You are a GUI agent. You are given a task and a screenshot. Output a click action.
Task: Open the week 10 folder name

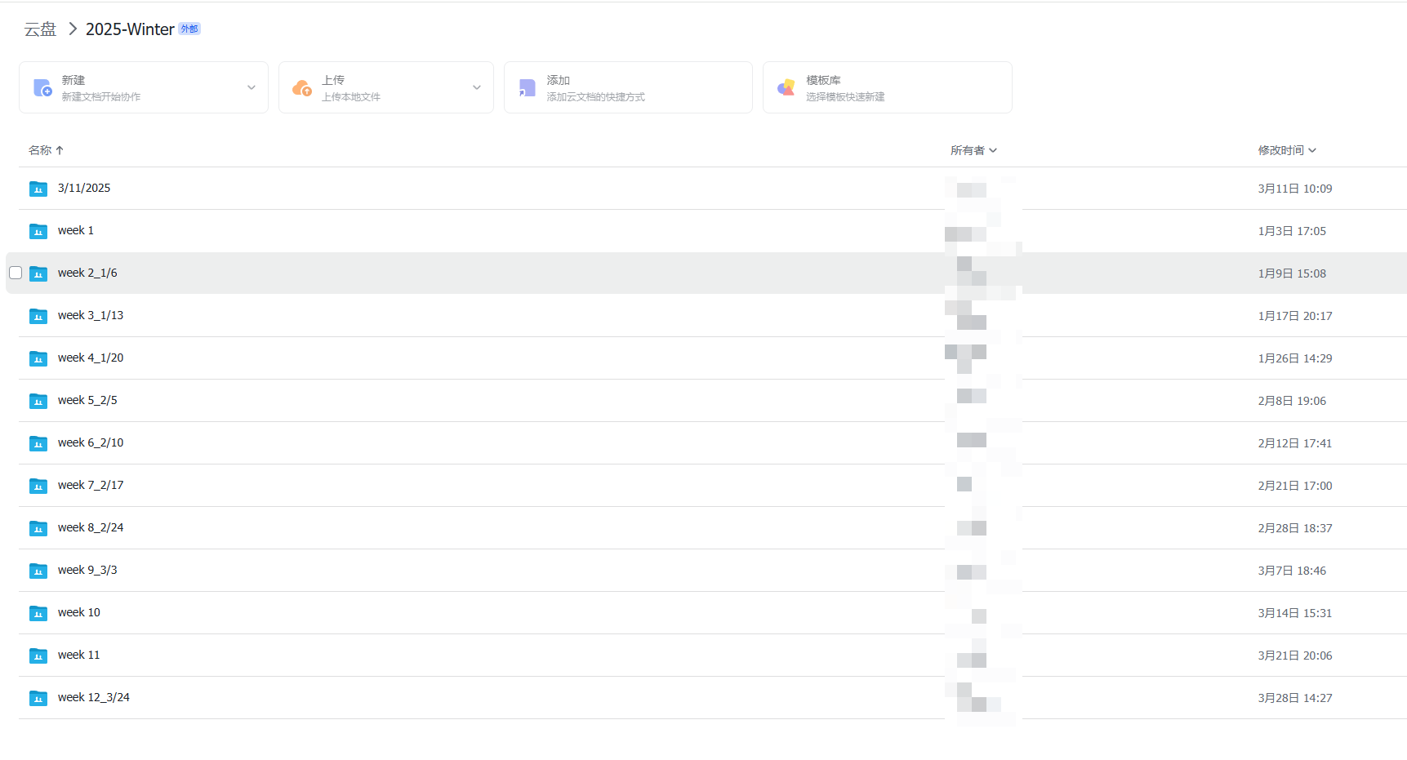pyautogui.click(x=79, y=612)
